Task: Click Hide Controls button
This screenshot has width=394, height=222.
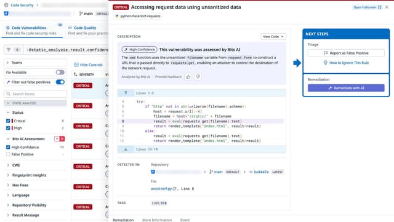Action: pyautogui.click(x=89, y=65)
